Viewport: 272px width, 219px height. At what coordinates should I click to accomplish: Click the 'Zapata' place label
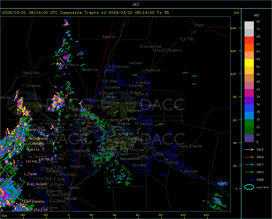tap(74, 188)
